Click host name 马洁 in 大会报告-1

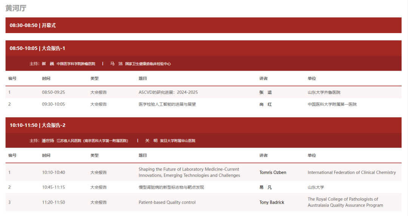(x=116, y=64)
